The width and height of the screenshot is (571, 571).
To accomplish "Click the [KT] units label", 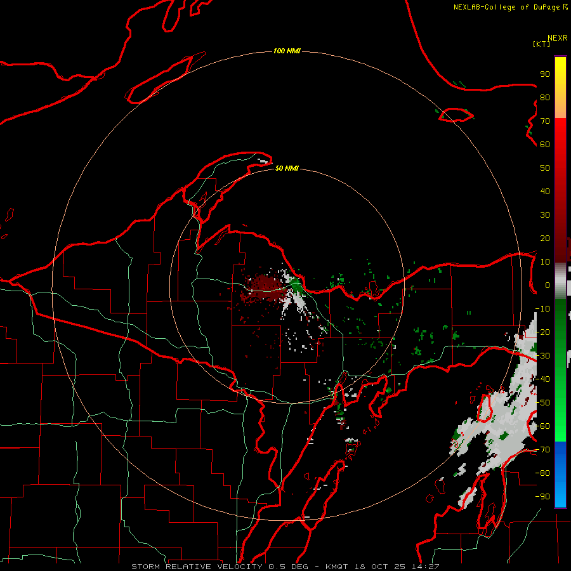I will (541, 44).
